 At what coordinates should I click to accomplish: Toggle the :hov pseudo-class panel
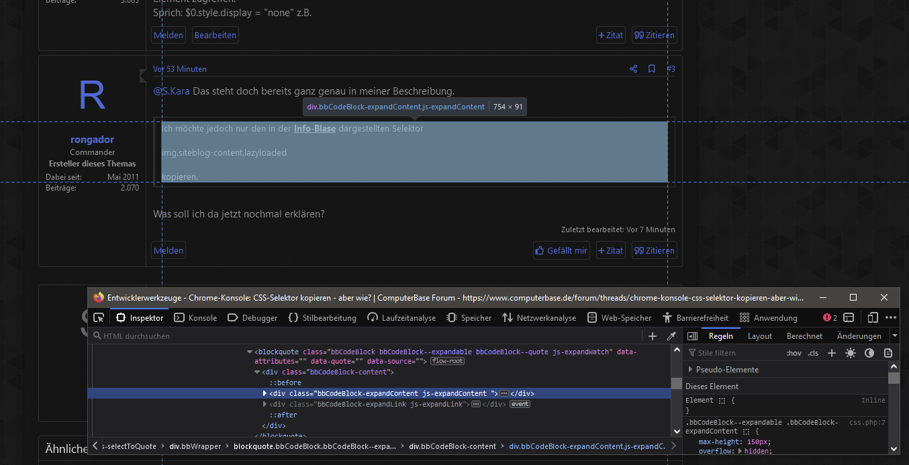pos(794,353)
